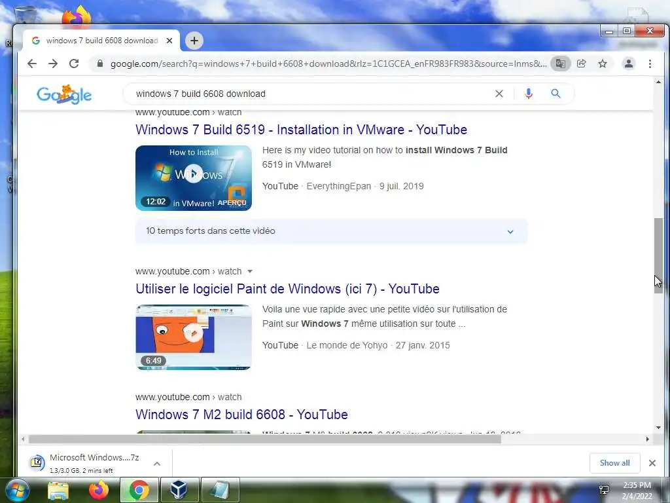Open Windows 7 M2 build 6608 link
The height and width of the screenshot is (503, 670).
pos(241,415)
